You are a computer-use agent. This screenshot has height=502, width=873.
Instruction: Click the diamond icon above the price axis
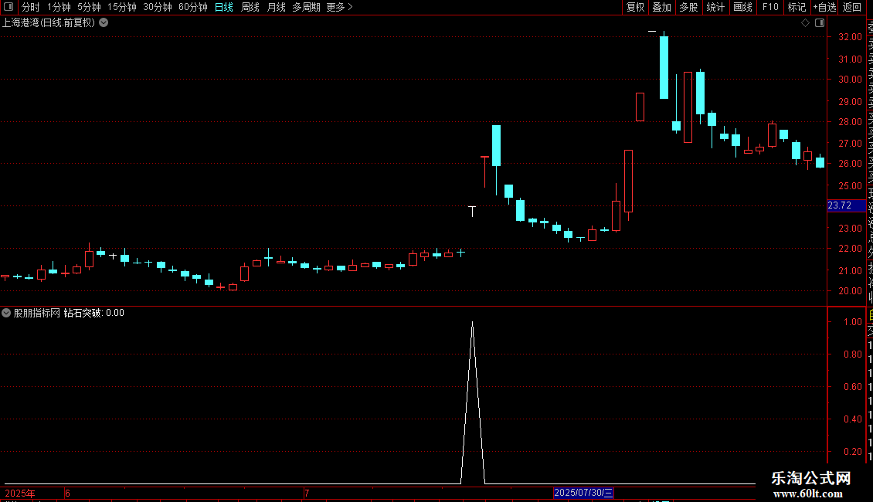[x=805, y=23]
